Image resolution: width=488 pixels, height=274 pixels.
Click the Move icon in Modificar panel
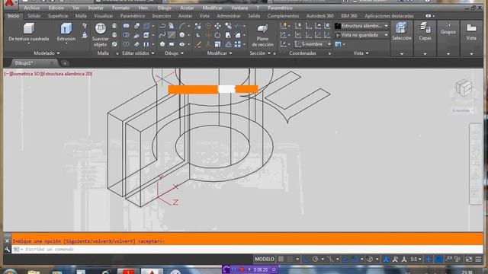pyautogui.click(x=217, y=26)
